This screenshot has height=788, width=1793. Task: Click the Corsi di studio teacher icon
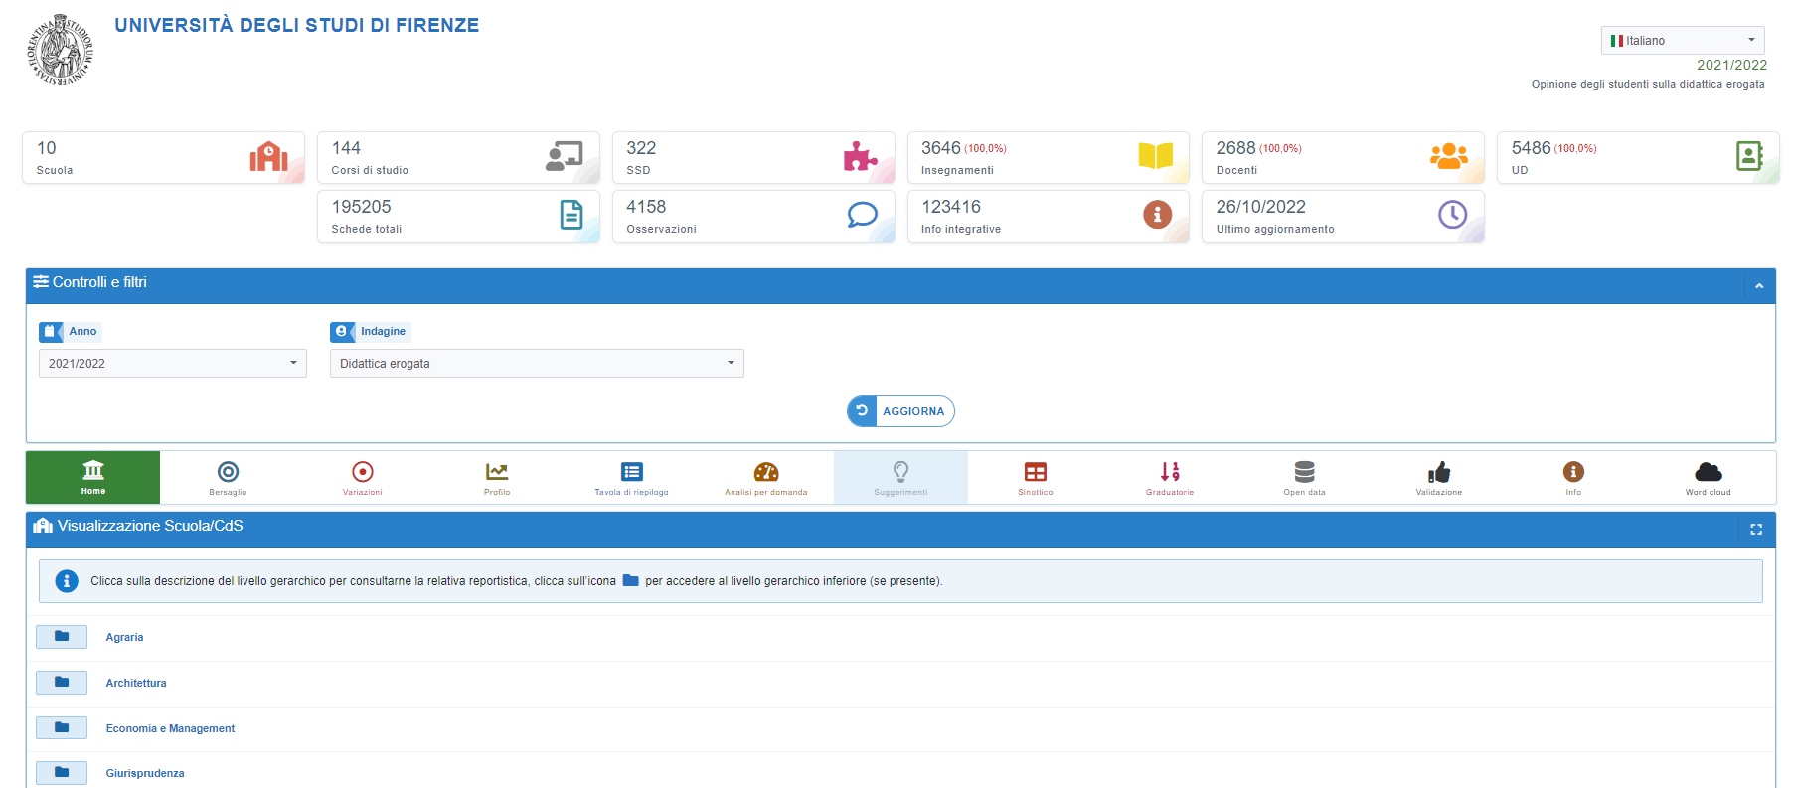click(x=564, y=156)
